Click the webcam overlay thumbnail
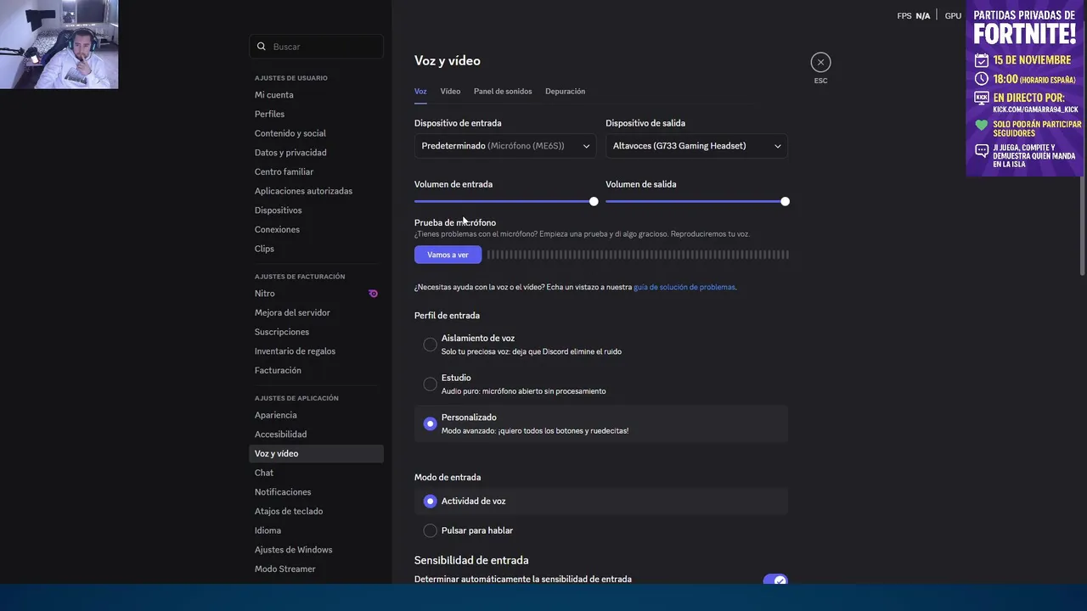 tap(59, 44)
